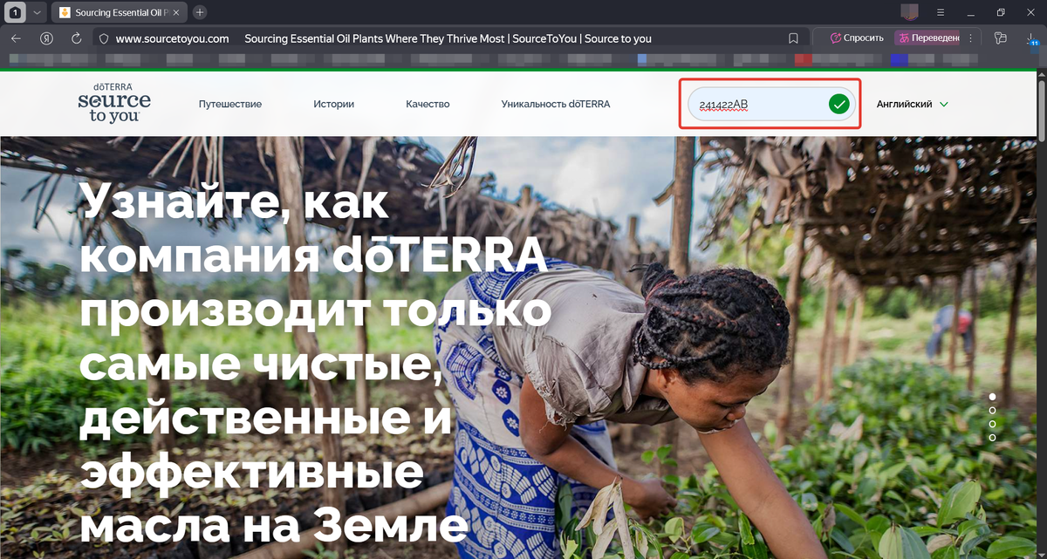This screenshot has width=1047, height=559.
Task: Open the tab counter showing 1
Action: pyautogui.click(x=17, y=12)
